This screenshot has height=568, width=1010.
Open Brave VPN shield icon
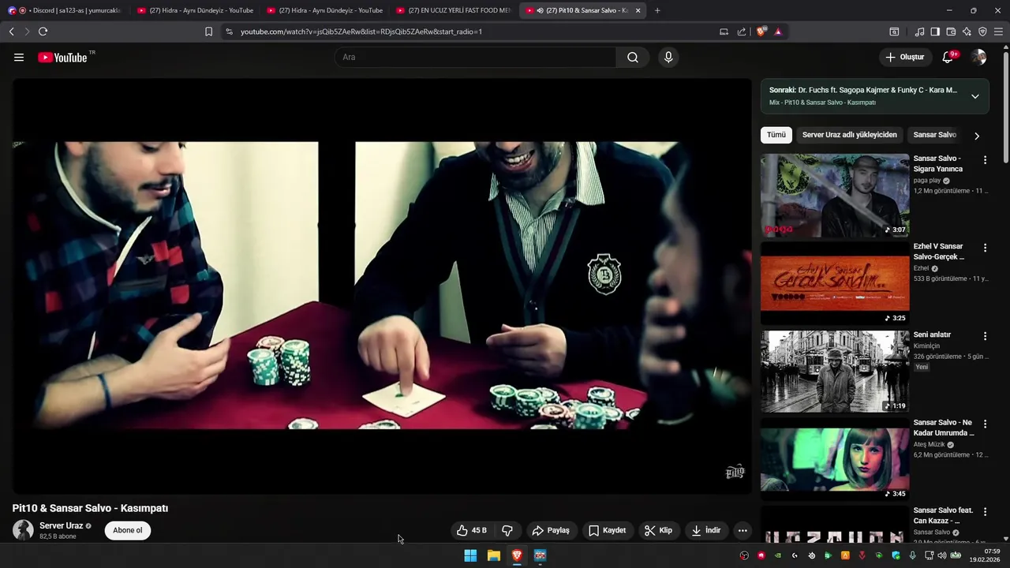982,32
